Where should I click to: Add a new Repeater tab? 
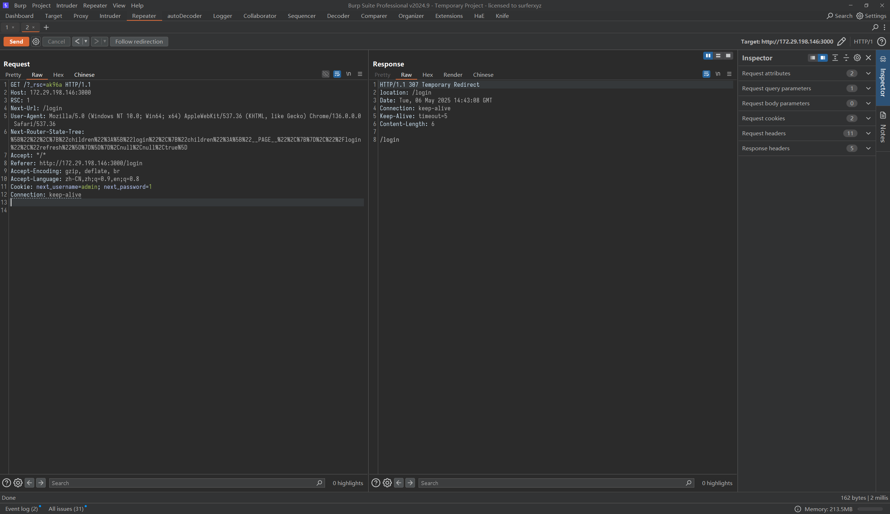pos(46,27)
